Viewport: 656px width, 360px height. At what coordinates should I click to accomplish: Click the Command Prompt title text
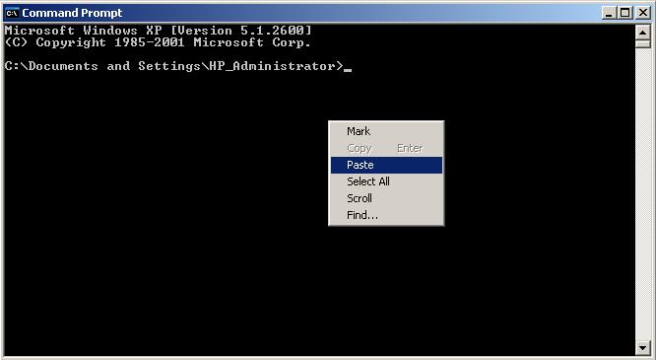click(72, 13)
